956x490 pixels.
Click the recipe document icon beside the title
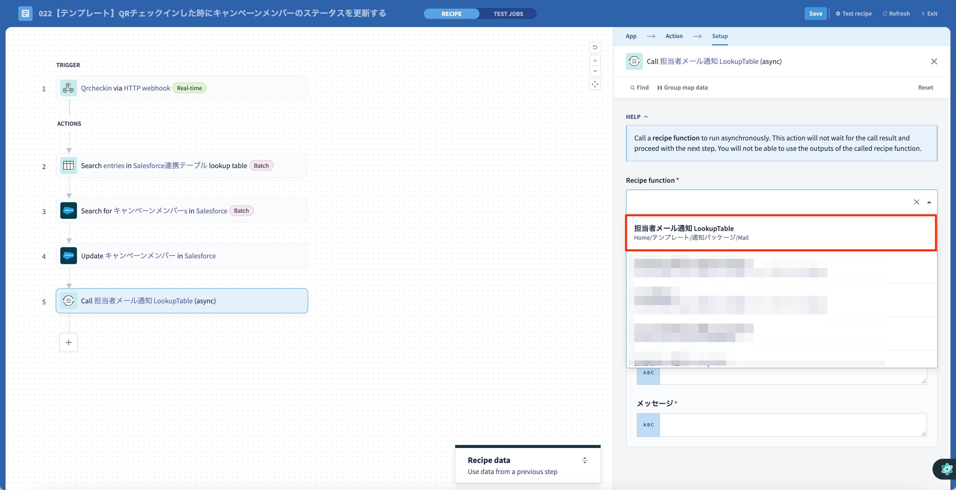coord(25,13)
